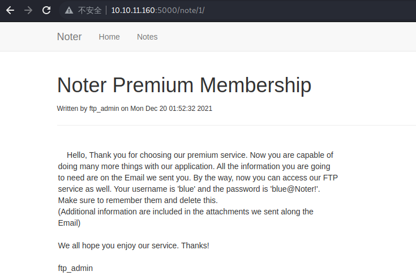Click 'Make sure to remember them' sentence

coord(138,200)
